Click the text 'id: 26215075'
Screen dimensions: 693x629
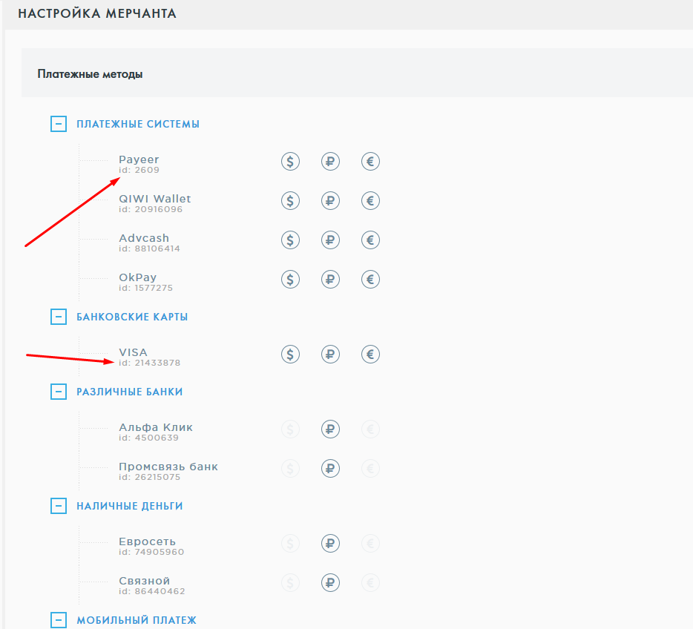point(149,477)
